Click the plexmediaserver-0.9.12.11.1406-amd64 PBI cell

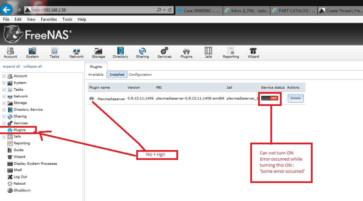tap(190, 98)
